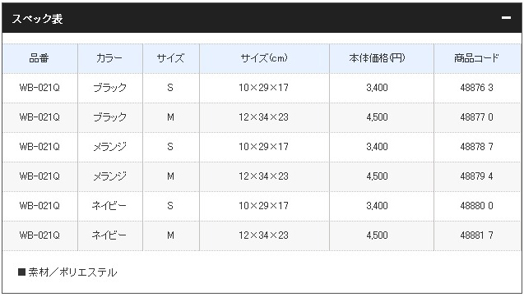Select product code 48878 7

click(476, 147)
